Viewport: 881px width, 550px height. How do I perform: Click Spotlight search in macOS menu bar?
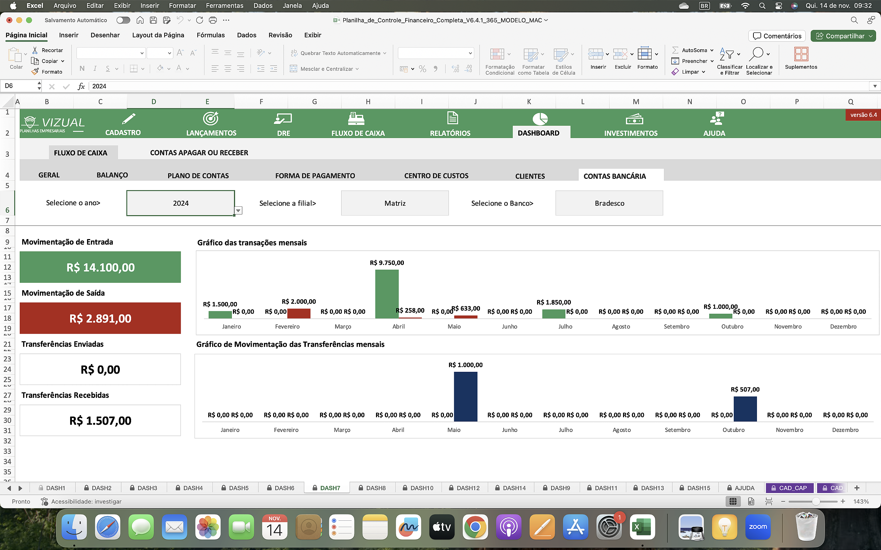point(762,5)
